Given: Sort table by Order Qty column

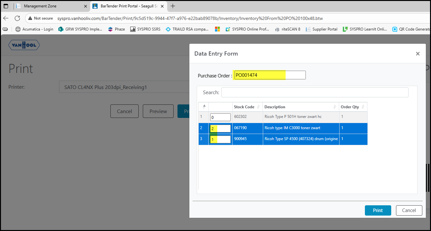Looking at the screenshot, I should click(x=353, y=107).
